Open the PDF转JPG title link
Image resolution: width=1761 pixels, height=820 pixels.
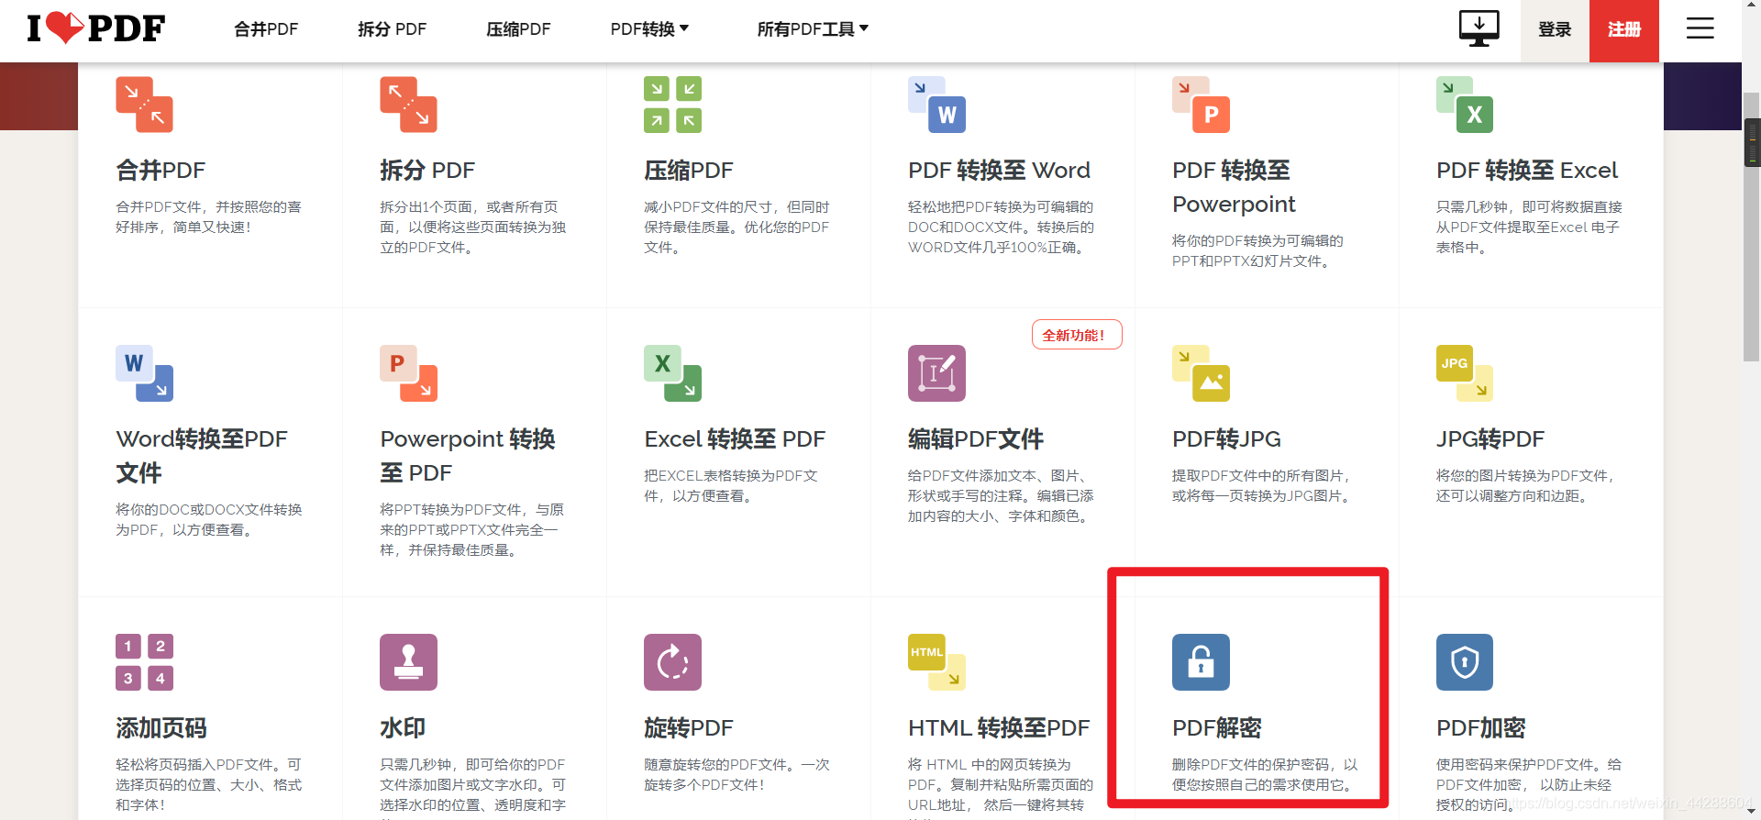(x=1226, y=439)
